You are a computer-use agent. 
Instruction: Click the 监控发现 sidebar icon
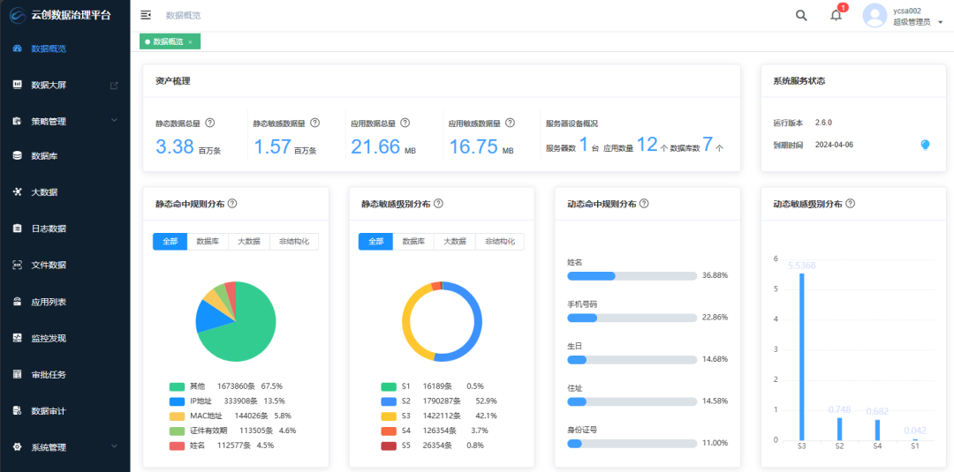17,339
